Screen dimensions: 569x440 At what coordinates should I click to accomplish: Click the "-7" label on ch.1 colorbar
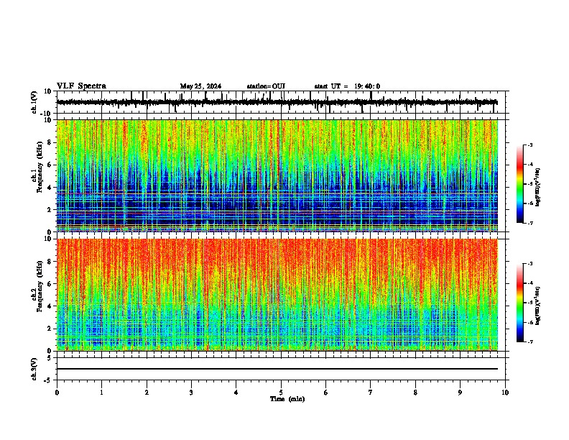[x=530, y=223]
